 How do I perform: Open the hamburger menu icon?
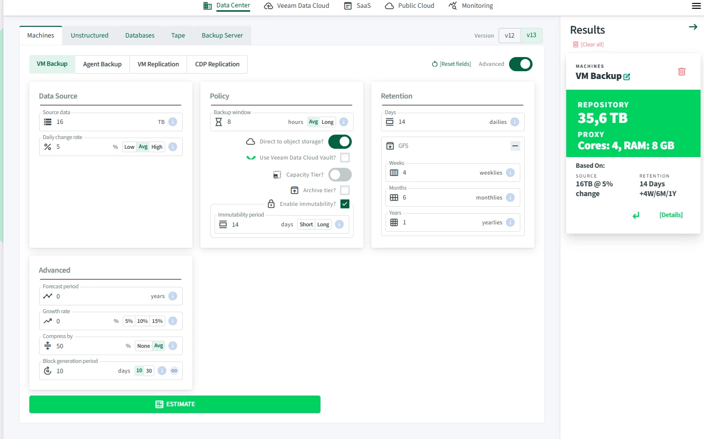[x=696, y=6]
